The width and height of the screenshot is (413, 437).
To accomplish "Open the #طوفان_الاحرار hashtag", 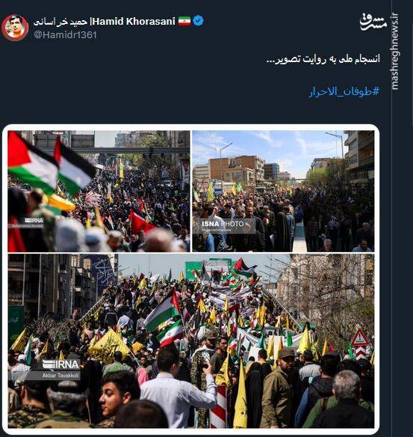I will [x=344, y=91].
